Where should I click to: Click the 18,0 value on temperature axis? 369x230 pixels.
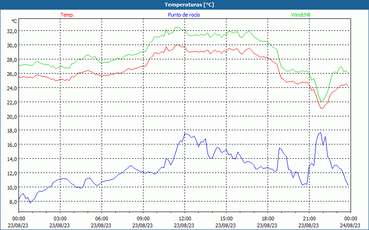pos(12,131)
